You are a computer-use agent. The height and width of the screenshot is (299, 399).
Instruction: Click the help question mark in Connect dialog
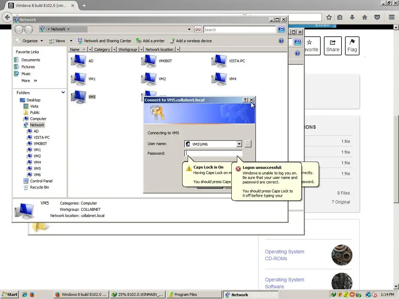245,100
